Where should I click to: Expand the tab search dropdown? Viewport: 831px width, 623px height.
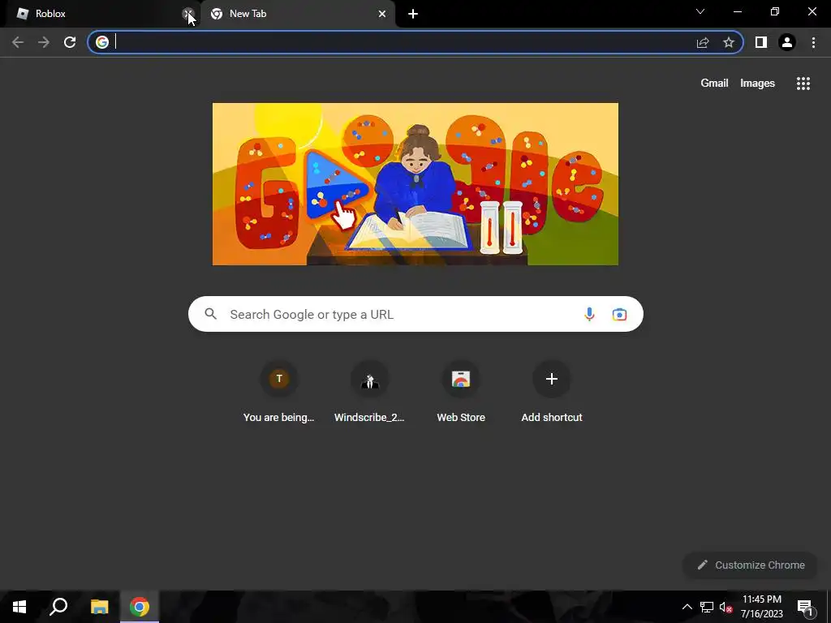pyautogui.click(x=700, y=11)
